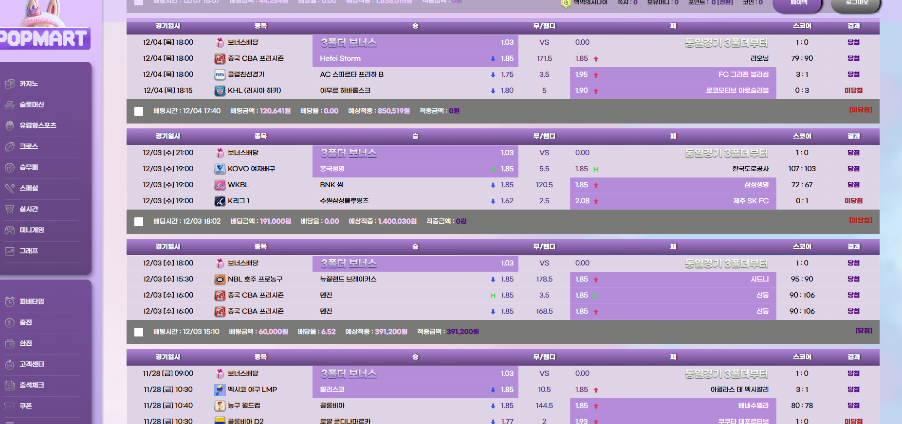Select the checkbox for 12/03 15:10 bet

pos(139,332)
